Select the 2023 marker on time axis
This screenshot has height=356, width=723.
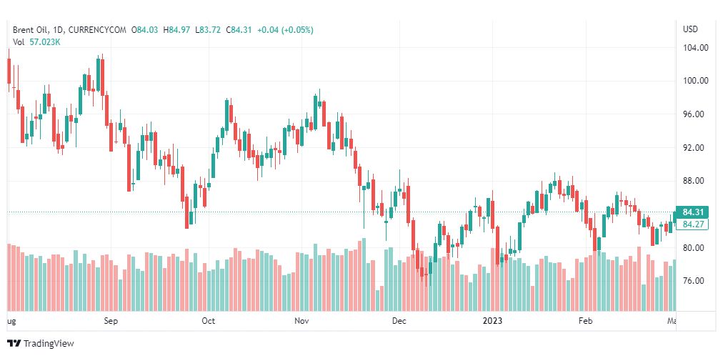point(493,321)
